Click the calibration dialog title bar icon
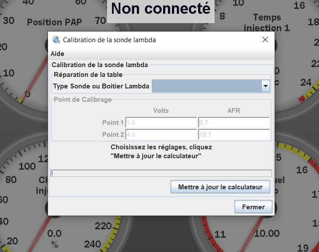The image size is (319, 252). (x=56, y=40)
